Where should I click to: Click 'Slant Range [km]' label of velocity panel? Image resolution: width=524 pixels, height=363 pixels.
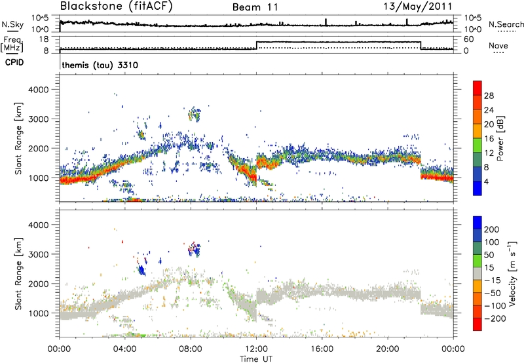tap(18, 274)
